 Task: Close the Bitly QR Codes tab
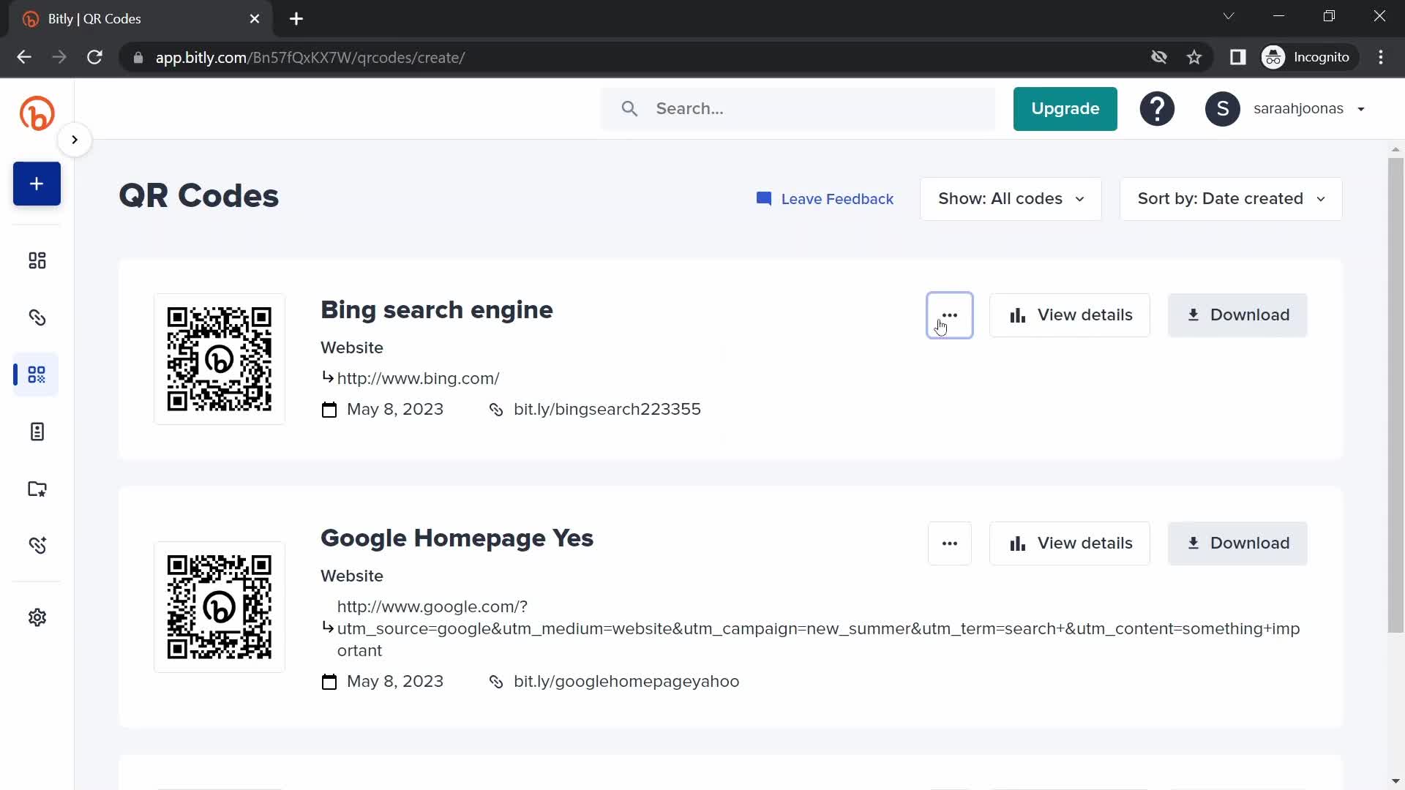255,19
